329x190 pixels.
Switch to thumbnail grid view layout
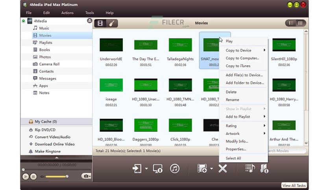[300, 23]
